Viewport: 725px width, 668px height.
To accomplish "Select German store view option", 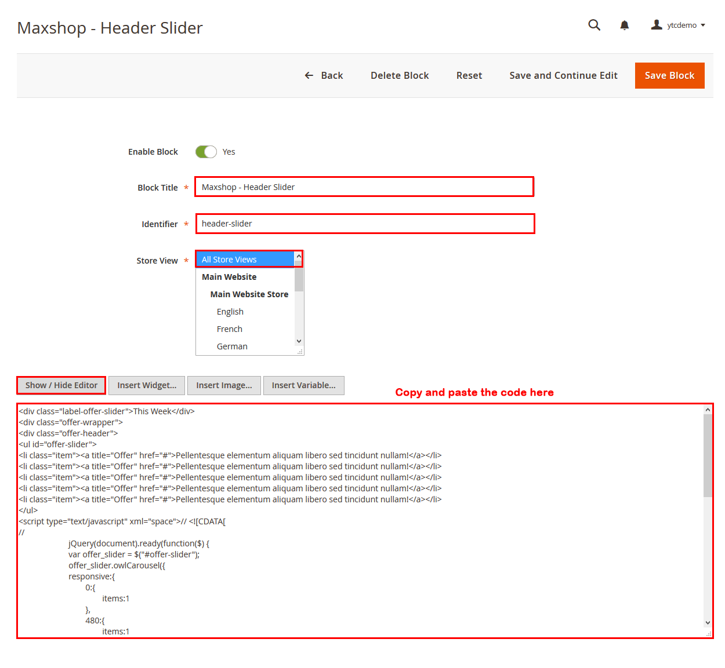I will click(x=232, y=346).
